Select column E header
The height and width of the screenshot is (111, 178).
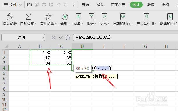(103, 46)
